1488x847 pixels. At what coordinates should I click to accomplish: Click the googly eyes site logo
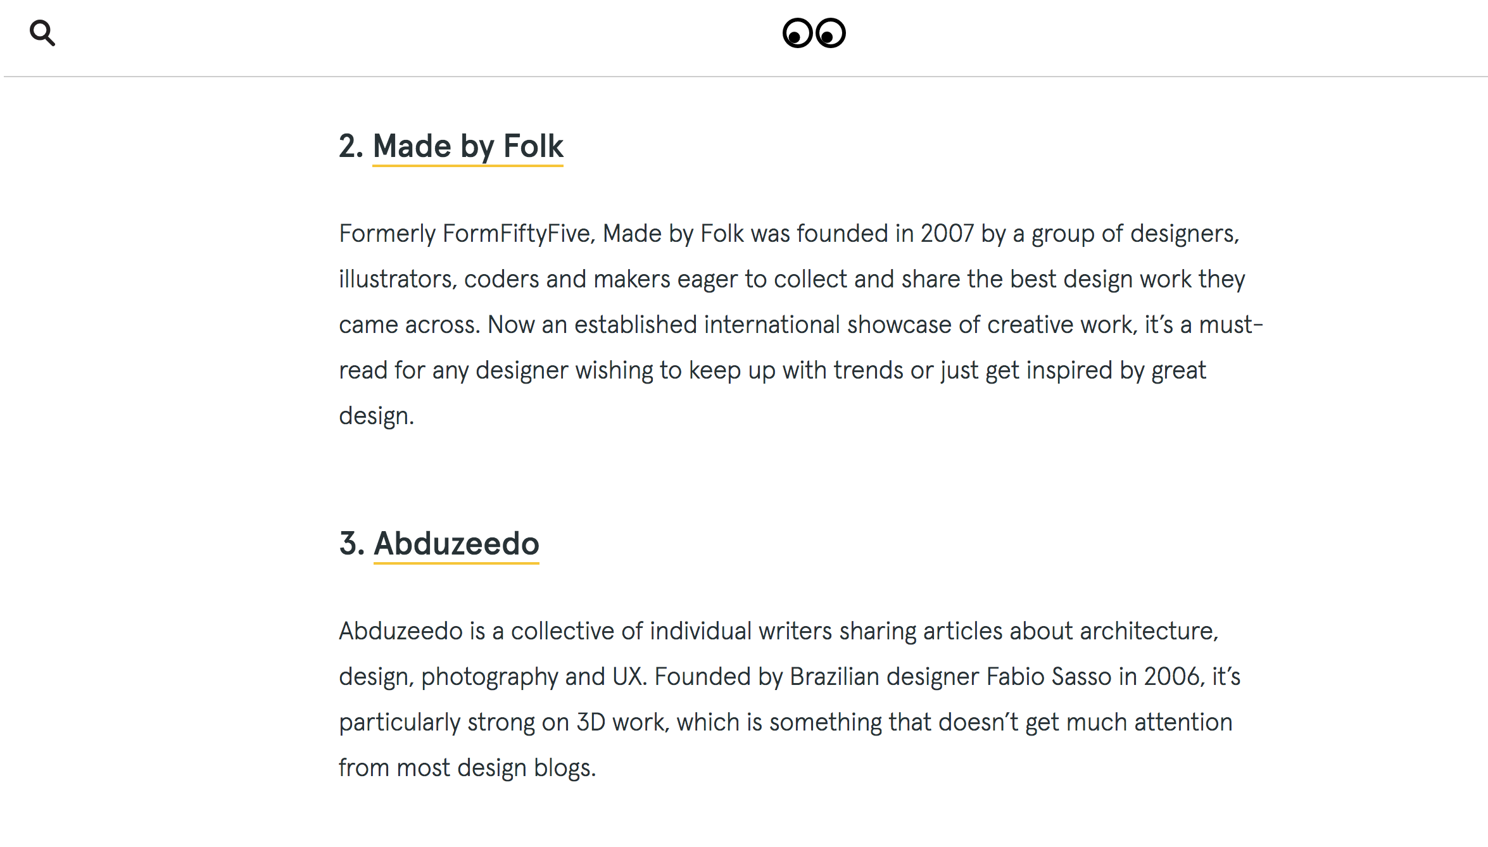814,33
